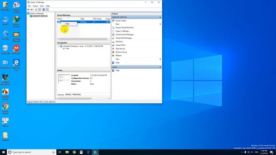Select Hyper-V Manager root tree node
The width and height of the screenshot is (276, 155).
[37, 13]
